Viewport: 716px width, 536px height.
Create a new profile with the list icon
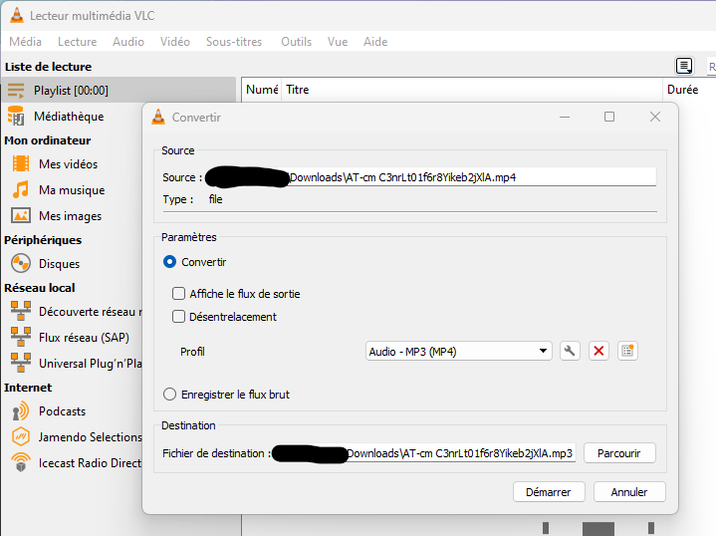pos(627,352)
